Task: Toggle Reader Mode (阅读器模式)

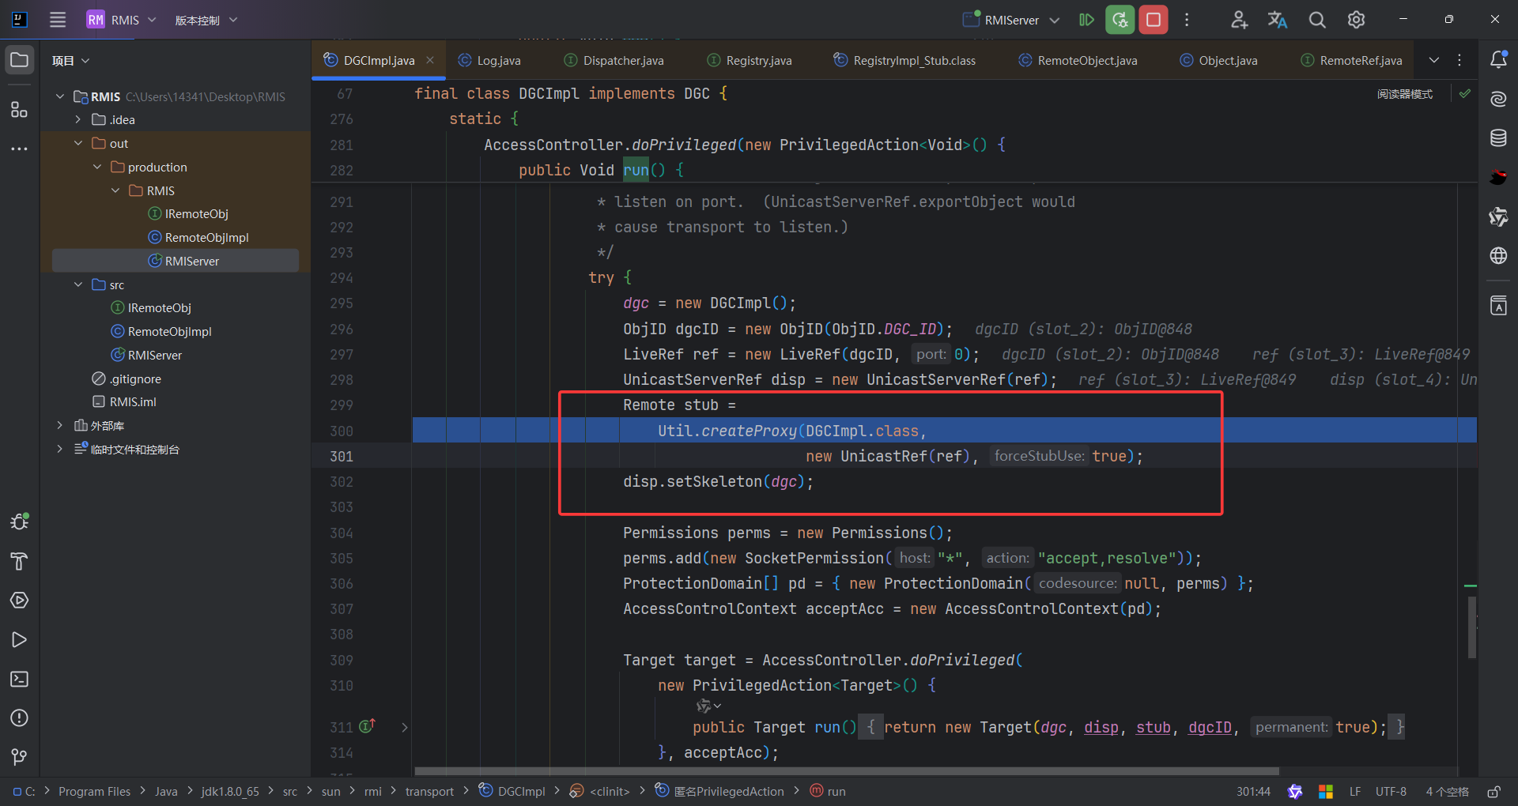Action: pyautogui.click(x=1404, y=94)
